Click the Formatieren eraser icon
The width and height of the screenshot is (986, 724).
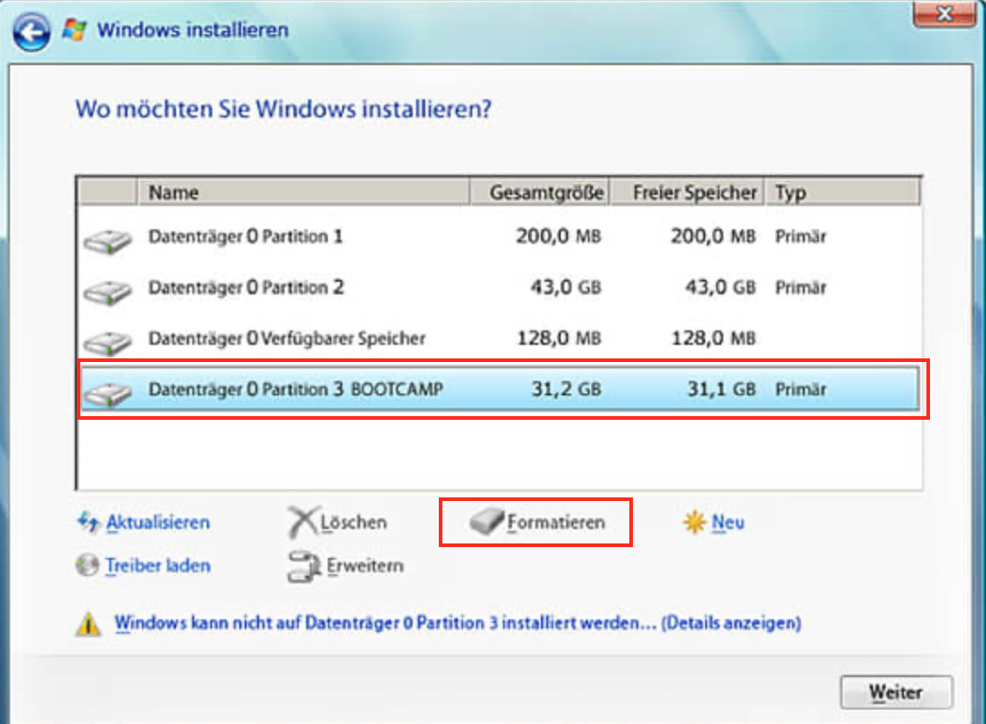pyautogui.click(x=488, y=522)
